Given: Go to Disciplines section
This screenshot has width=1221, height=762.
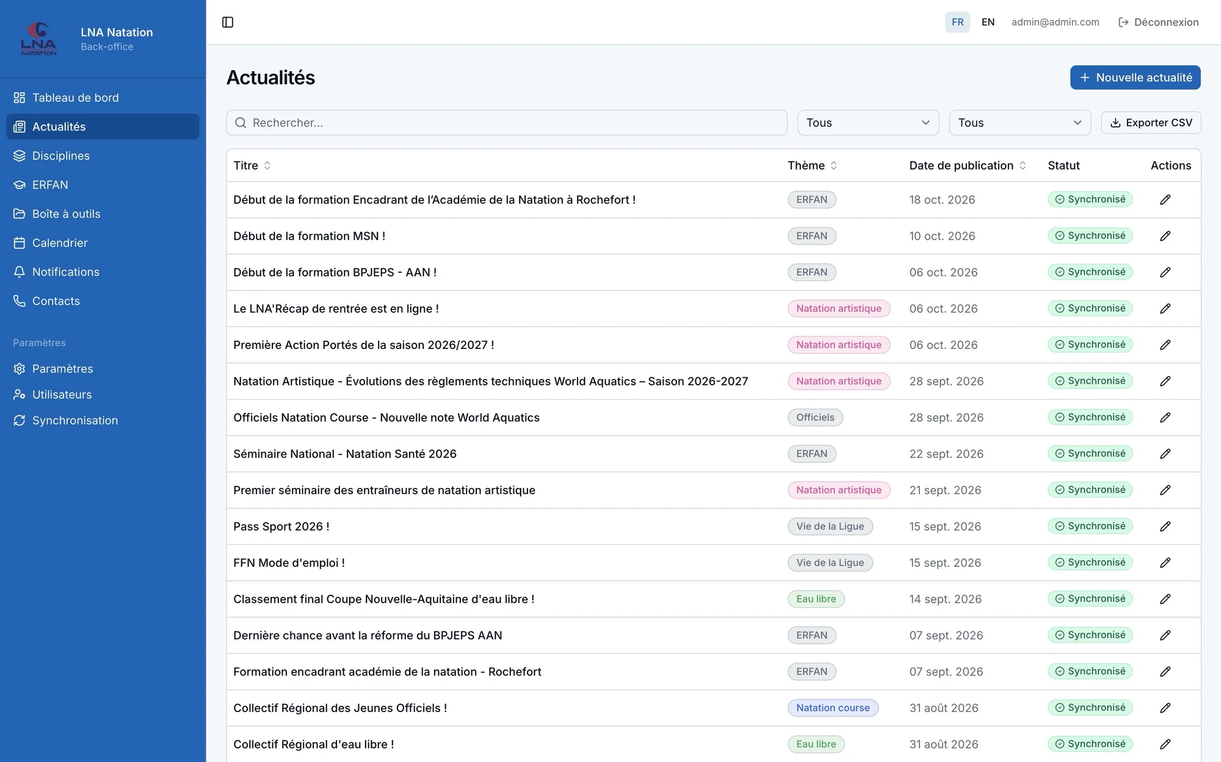Looking at the screenshot, I should coord(103,156).
